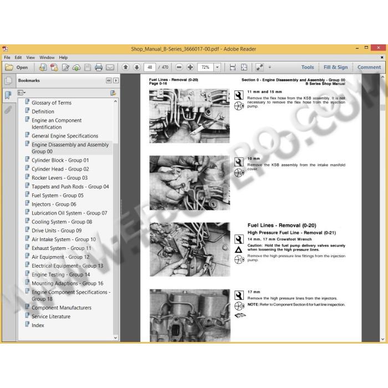Open the sign document pen icon
The width and height of the screenshot is (388, 388).
pos(65,67)
